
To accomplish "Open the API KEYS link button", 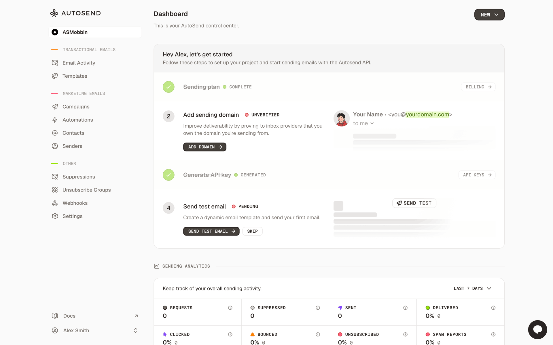I will pyautogui.click(x=477, y=175).
